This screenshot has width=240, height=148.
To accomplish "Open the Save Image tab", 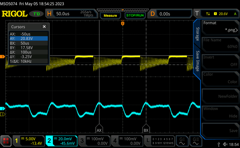I will click(x=198, y=61).
